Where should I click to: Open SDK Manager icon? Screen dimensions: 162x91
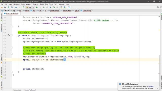[65, 7]
